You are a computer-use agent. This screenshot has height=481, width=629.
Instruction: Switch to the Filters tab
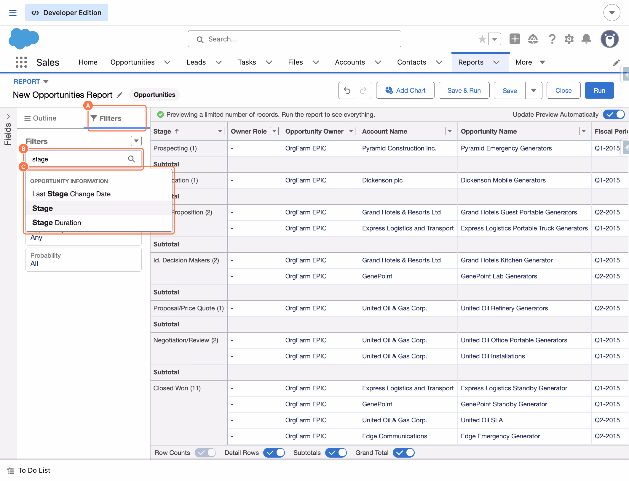[106, 118]
